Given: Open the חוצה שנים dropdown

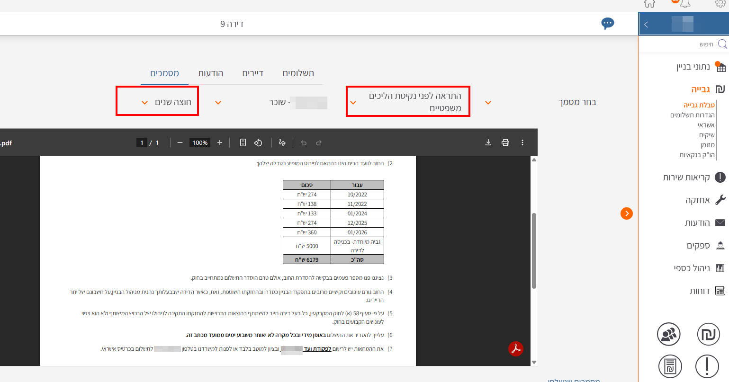Looking at the screenshot, I should (157, 102).
